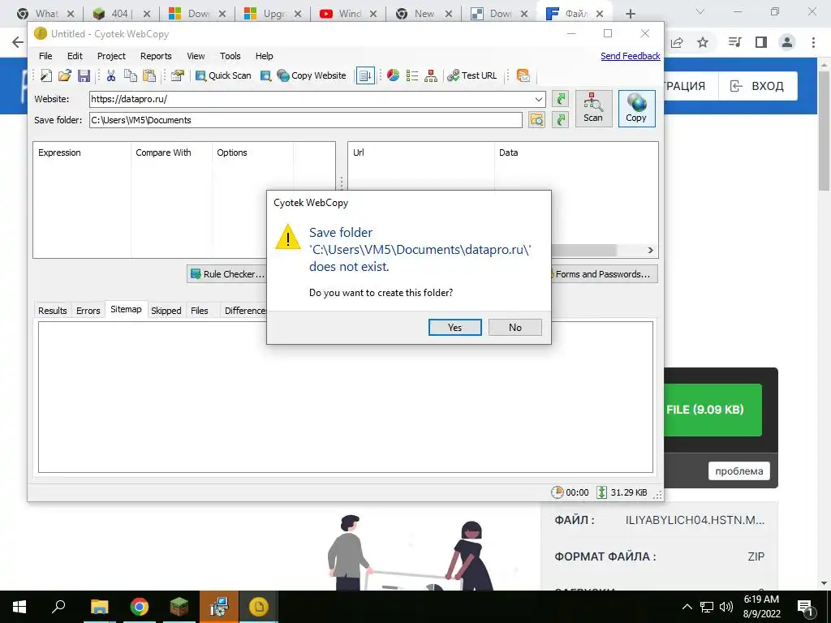Open Project Properties toolbar icon
831x623 pixels.
(x=178, y=75)
